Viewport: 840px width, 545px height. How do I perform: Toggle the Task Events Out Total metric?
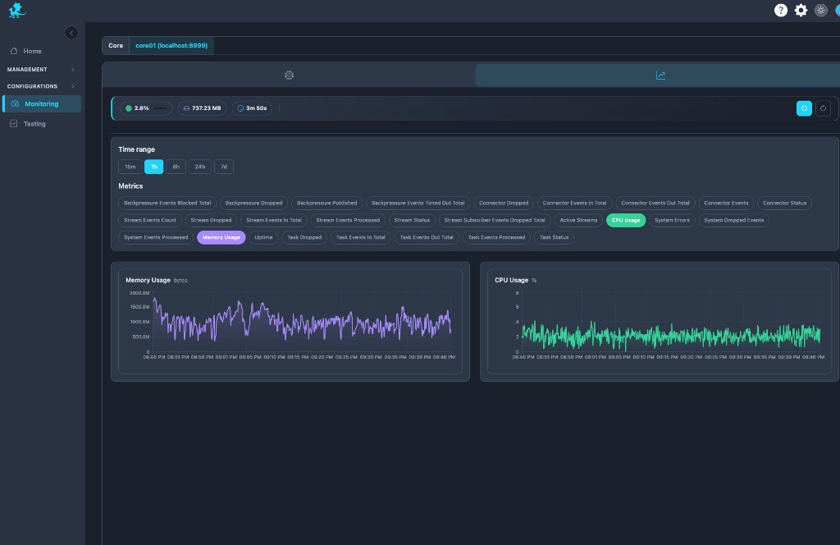pyautogui.click(x=427, y=237)
